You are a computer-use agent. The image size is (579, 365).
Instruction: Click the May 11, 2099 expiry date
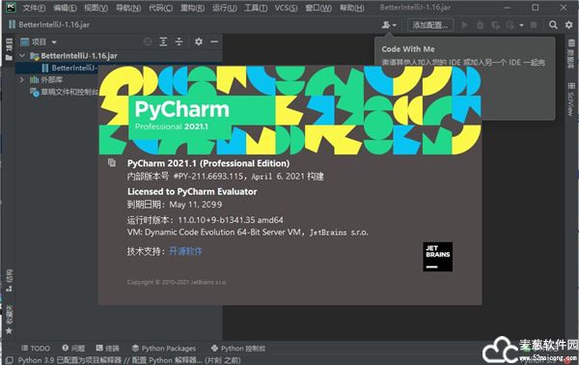[196, 205]
